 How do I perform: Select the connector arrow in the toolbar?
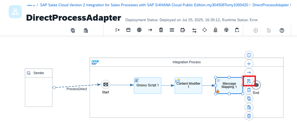(x=150, y=30)
